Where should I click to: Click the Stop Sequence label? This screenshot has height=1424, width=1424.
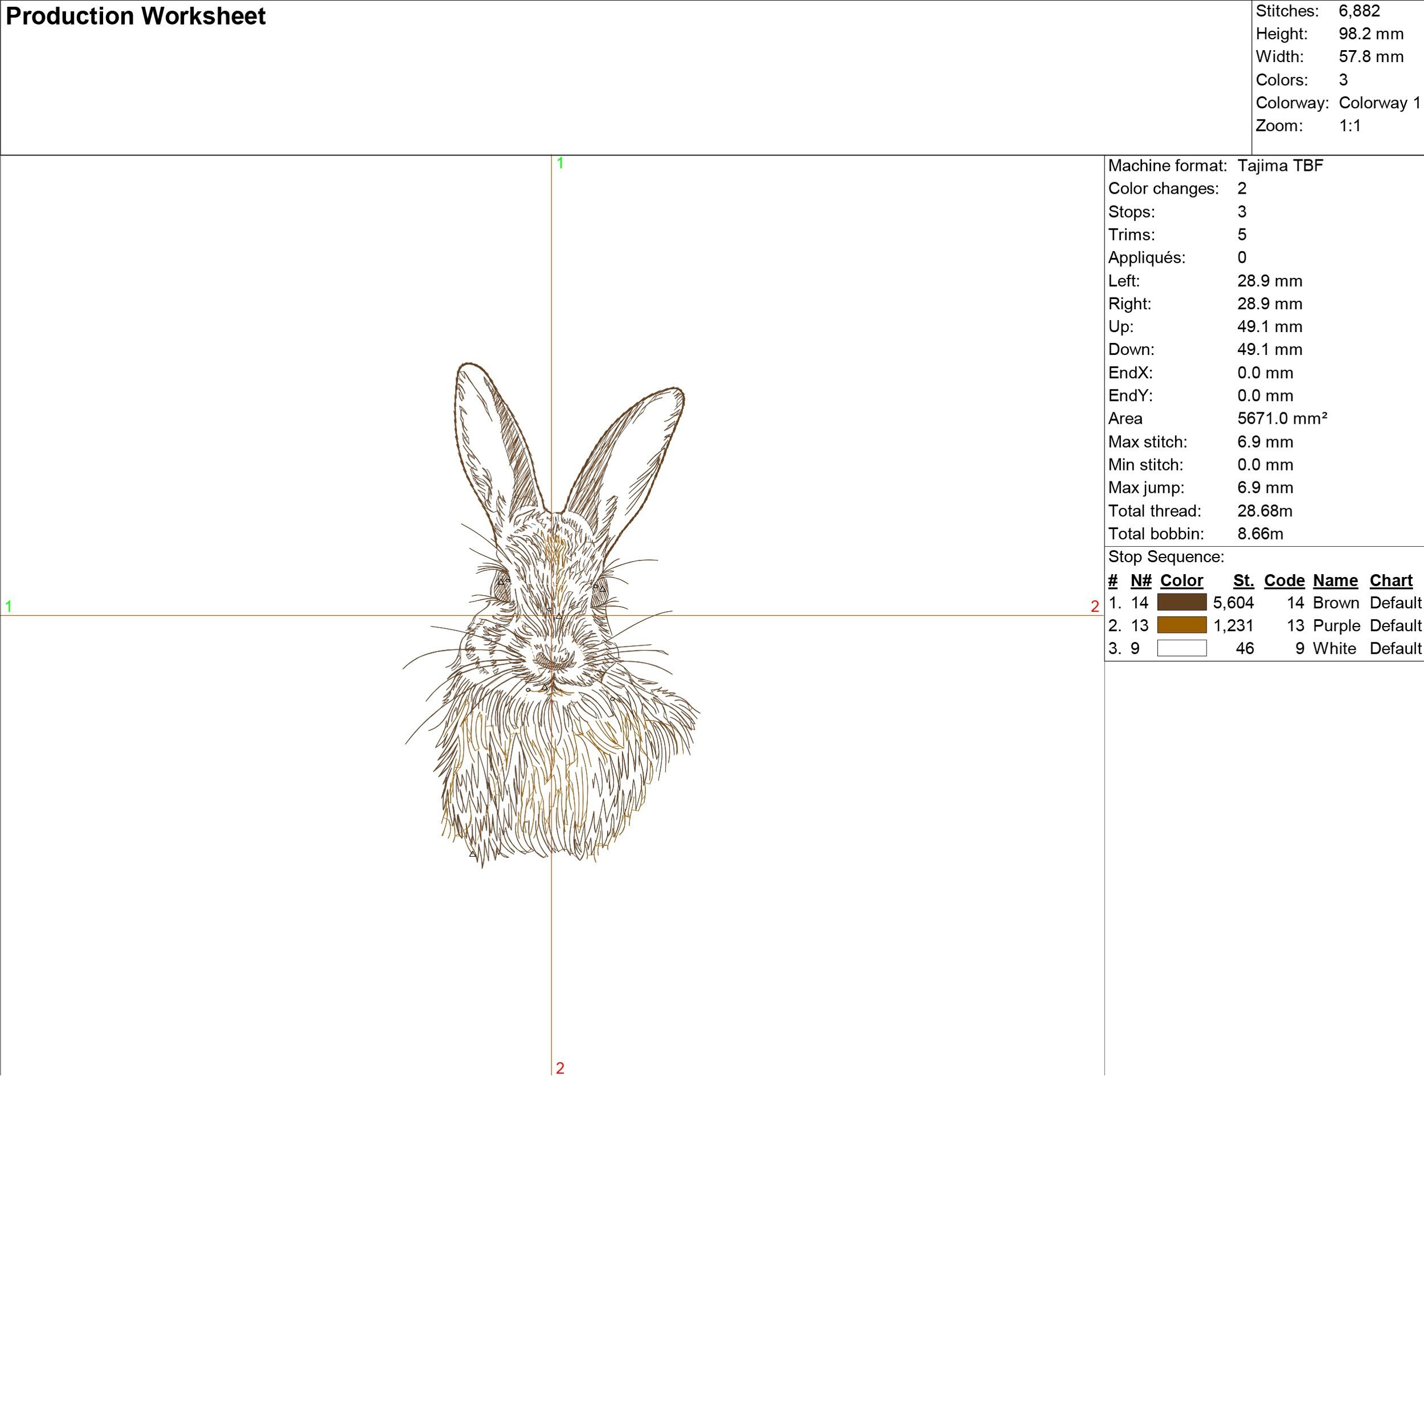click(x=1165, y=556)
